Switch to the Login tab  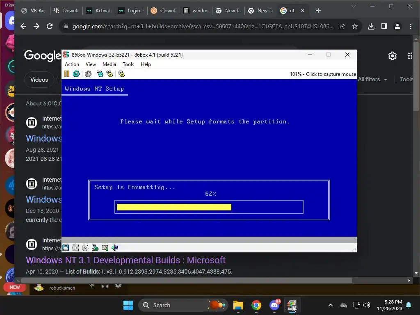point(131,11)
